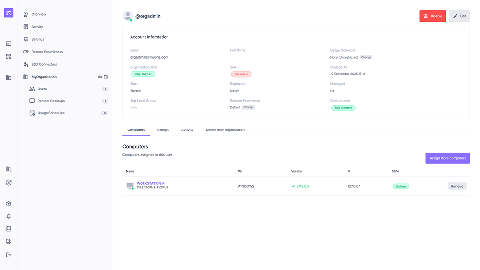Click the billing dollar-cycle icon

(x=8, y=182)
